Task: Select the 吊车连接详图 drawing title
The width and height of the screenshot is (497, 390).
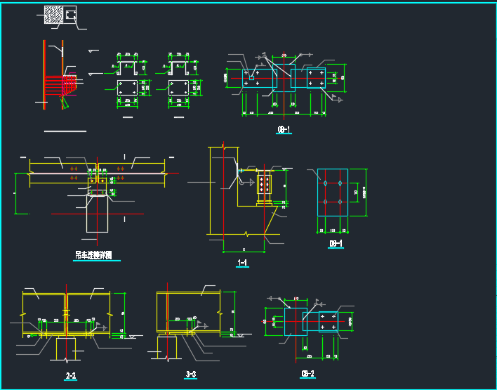Action: coord(93,255)
